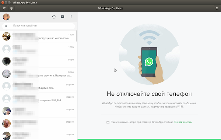Focus the 'Поиск или новый чат' search field
Viewport: 221px width, 140px height.
(38, 26)
